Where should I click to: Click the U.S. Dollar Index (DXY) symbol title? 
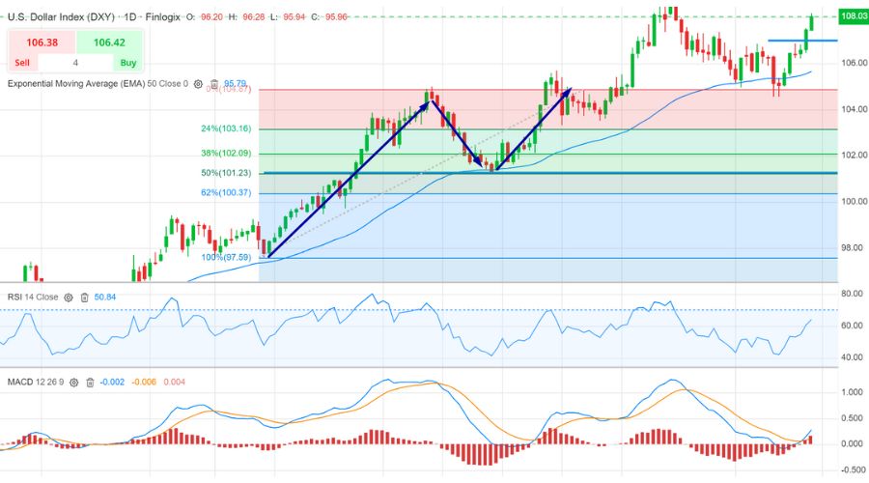point(61,17)
